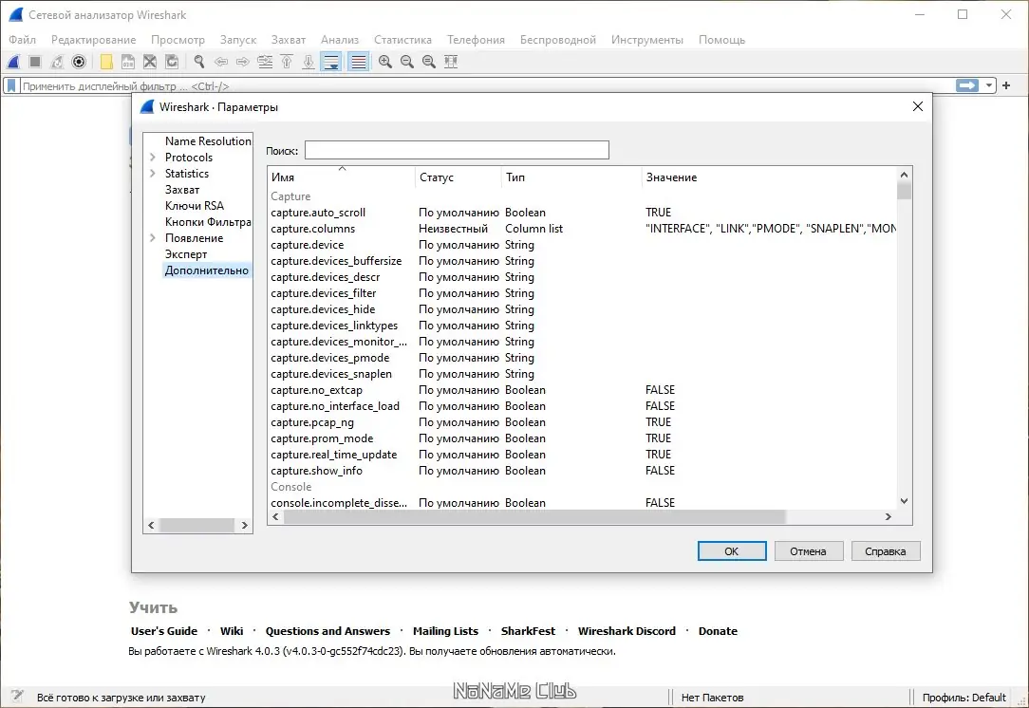1029x708 pixels.
Task: Click the open capture file folder icon
Action: coord(106,62)
